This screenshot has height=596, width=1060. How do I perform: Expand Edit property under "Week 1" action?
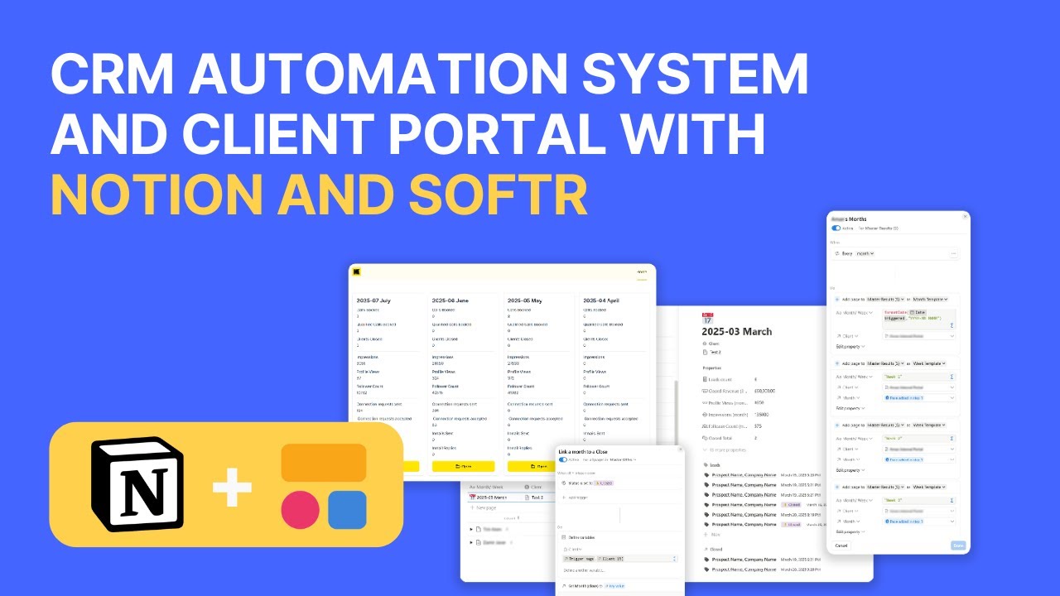850,408
